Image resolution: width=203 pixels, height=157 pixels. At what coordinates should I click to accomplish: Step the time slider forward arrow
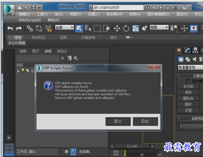tap(152, 146)
